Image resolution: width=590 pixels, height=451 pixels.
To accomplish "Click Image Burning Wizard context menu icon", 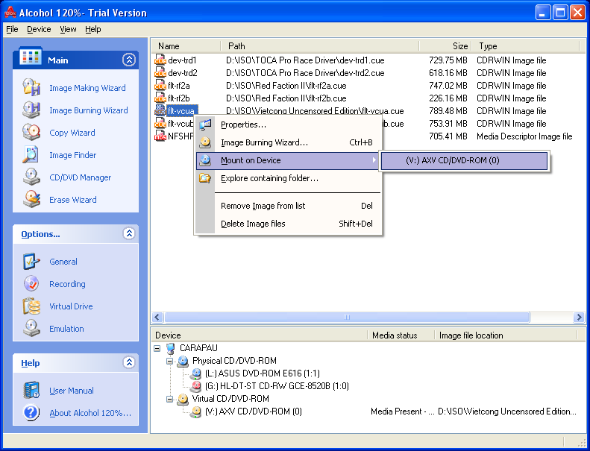I will point(205,142).
